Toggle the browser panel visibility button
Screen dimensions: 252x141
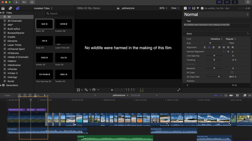click(x=220, y=2)
